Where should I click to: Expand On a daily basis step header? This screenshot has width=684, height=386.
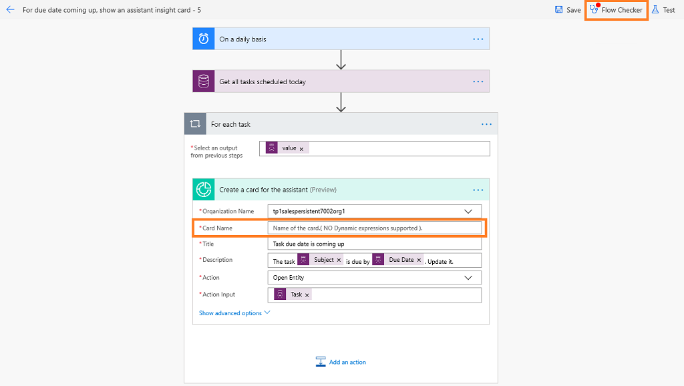point(341,39)
